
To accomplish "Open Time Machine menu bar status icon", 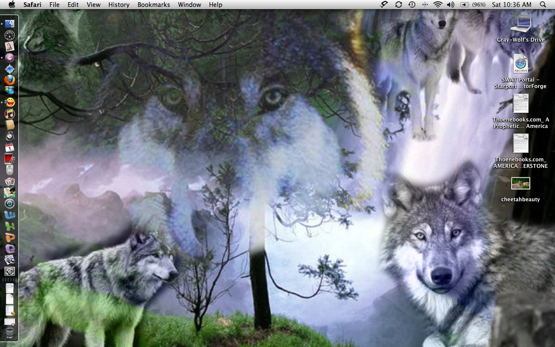I will pos(411,4).
